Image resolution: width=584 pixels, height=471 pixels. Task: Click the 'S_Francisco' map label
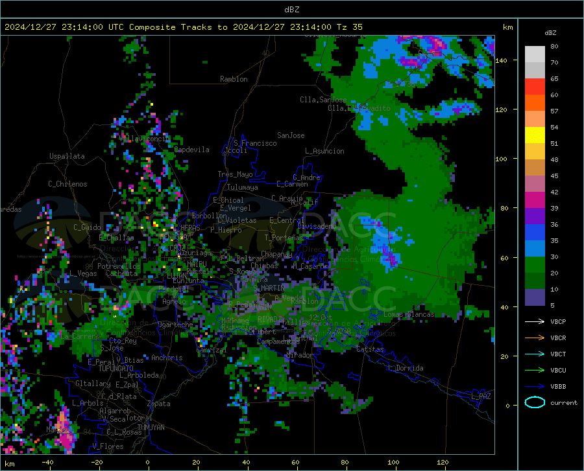255,143
